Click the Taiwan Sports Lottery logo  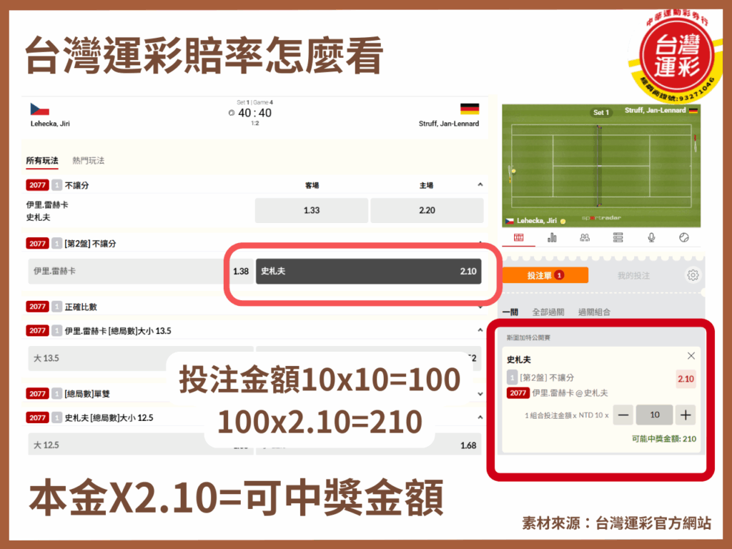(x=677, y=56)
